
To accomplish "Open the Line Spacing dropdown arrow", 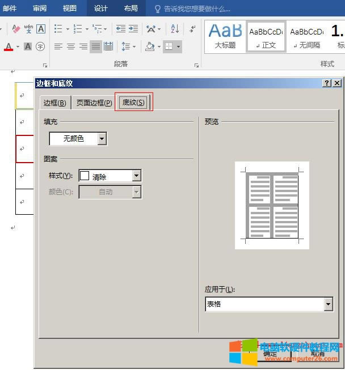I will coord(134,46).
